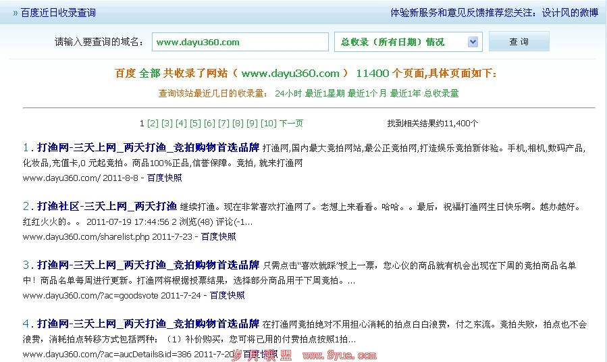The width and height of the screenshot is (607, 362).
Task: Select the 总收录量 filter link
Action: click(441, 93)
